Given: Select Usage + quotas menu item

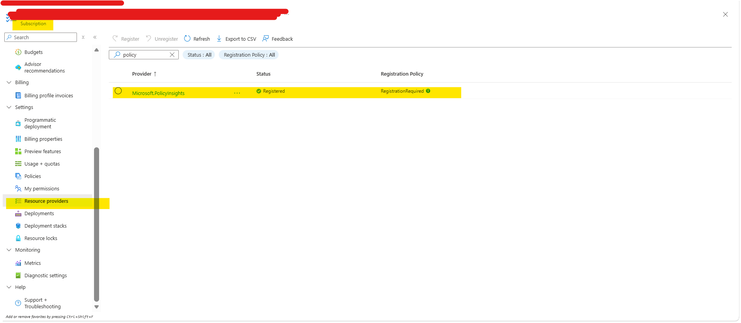Looking at the screenshot, I should point(42,164).
